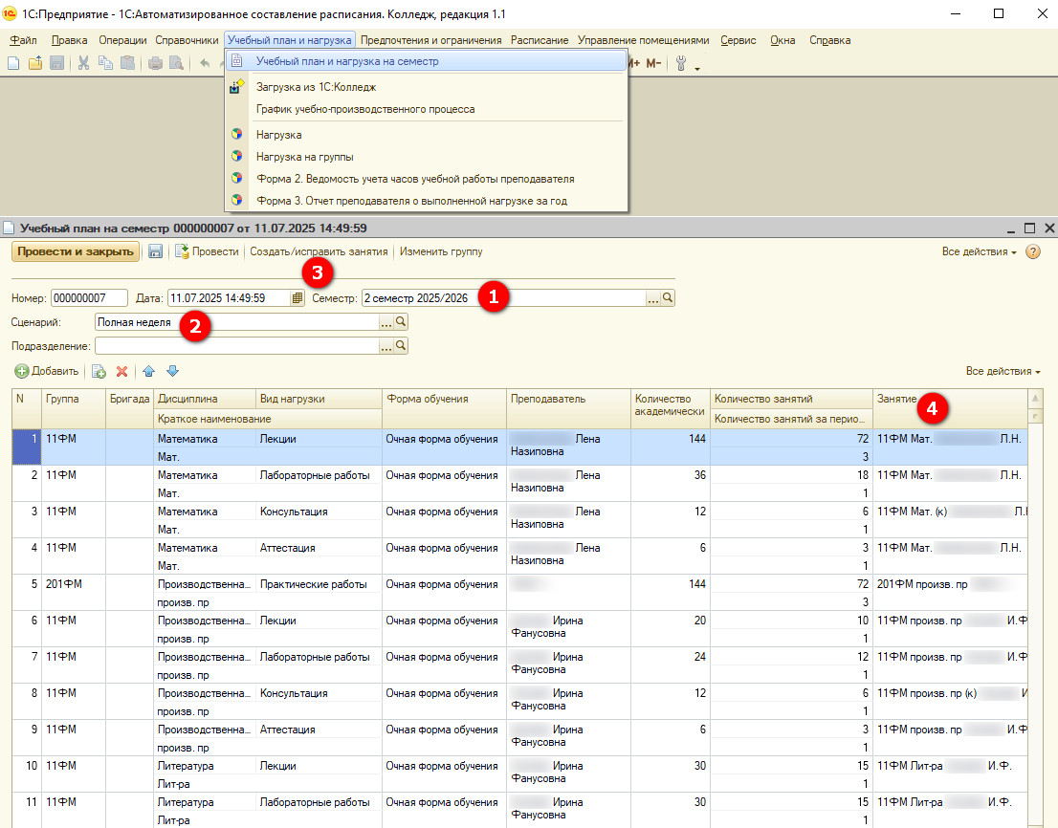Click the magnifier icon of Подразделение field
The height and width of the screenshot is (828, 1058).
pos(401,346)
